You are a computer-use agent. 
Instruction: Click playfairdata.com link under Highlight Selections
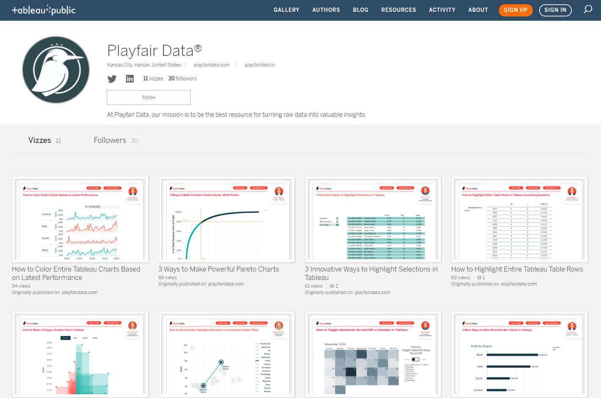[373, 293]
